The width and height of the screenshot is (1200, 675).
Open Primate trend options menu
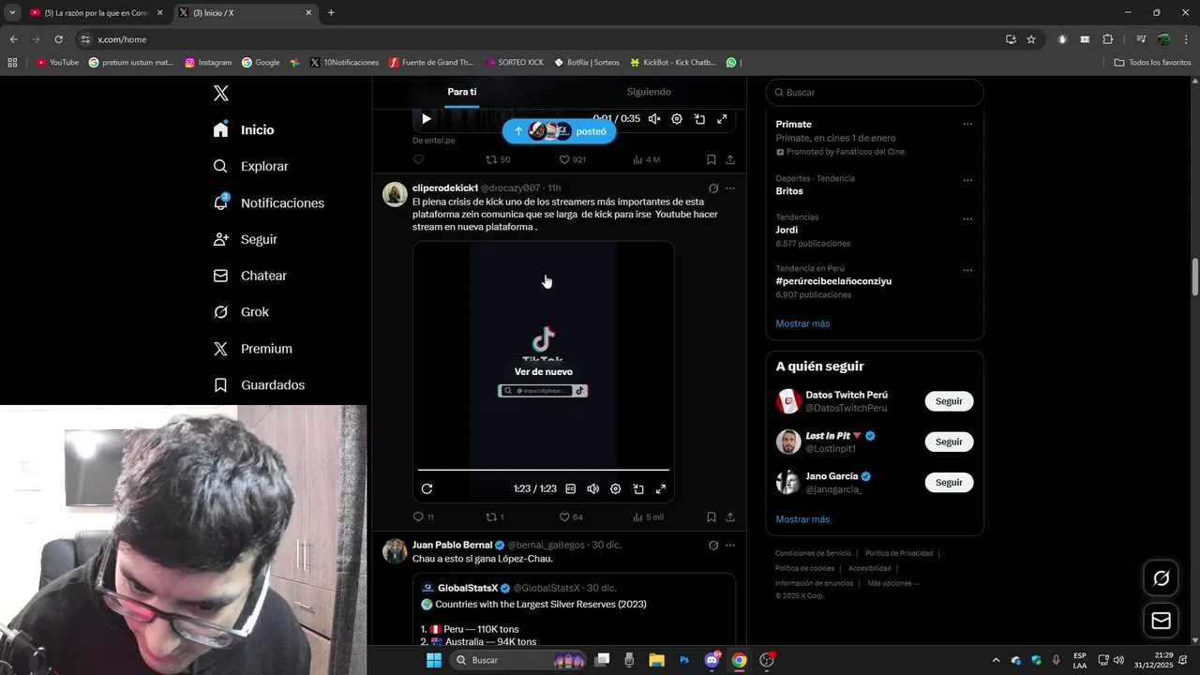[x=967, y=125]
